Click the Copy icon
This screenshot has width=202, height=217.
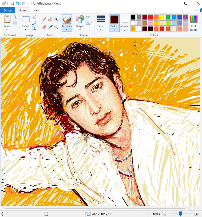(x=15, y=22)
